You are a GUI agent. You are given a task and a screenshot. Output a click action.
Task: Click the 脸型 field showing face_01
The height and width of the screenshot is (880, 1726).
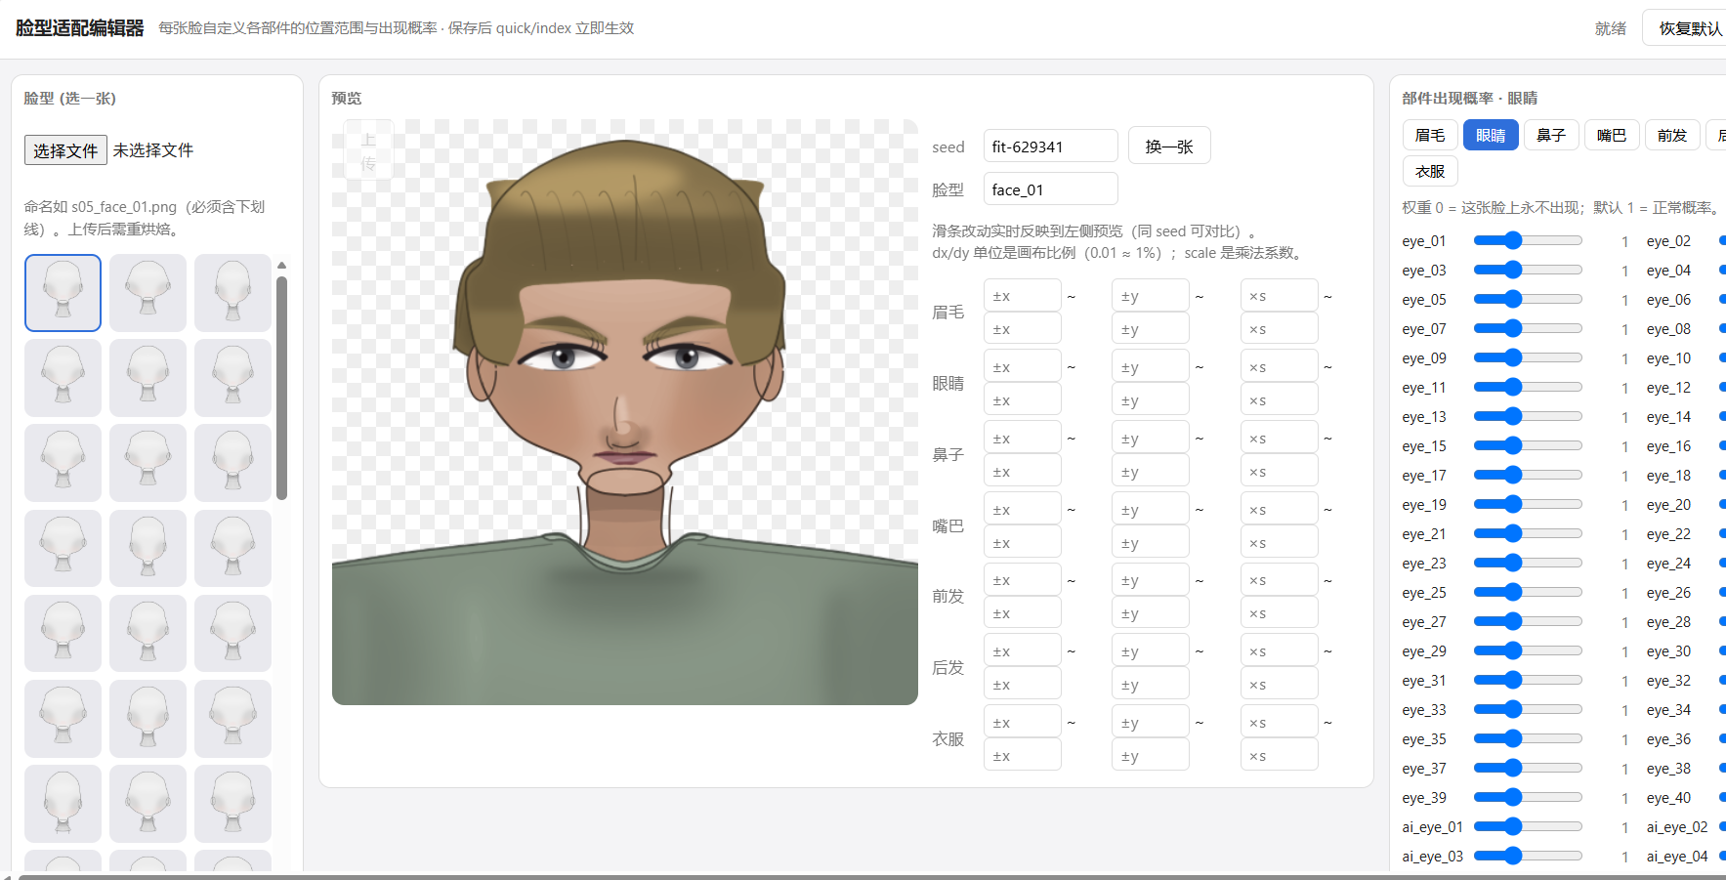(1050, 189)
